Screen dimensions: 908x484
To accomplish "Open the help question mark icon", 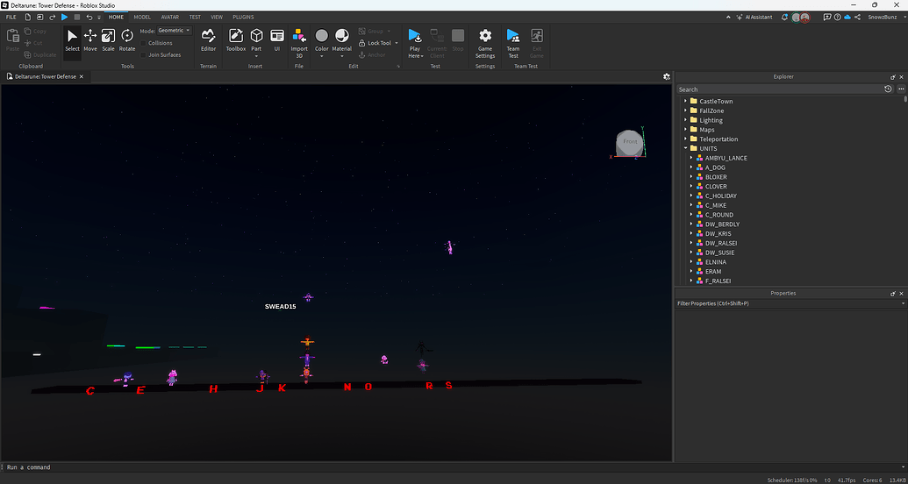I will click(x=837, y=18).
